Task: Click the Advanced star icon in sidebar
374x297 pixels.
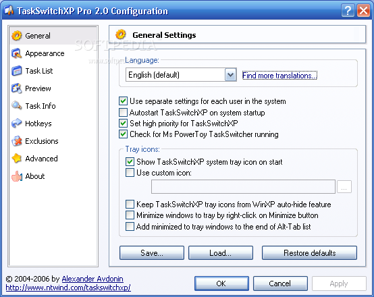Action: (x=17, y=159)
